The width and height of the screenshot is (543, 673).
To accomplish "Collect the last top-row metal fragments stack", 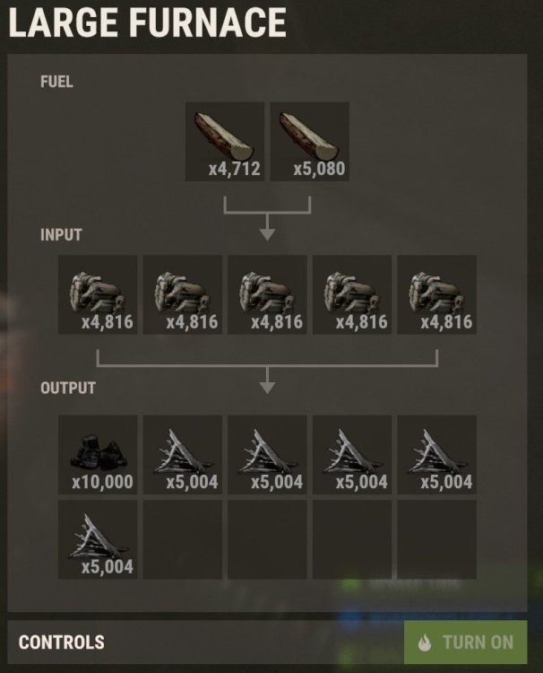I will (x=436, y=455).
